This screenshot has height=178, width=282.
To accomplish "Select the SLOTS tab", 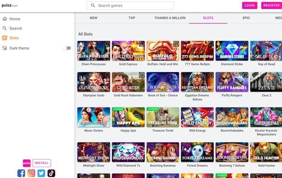I will 208,18.
